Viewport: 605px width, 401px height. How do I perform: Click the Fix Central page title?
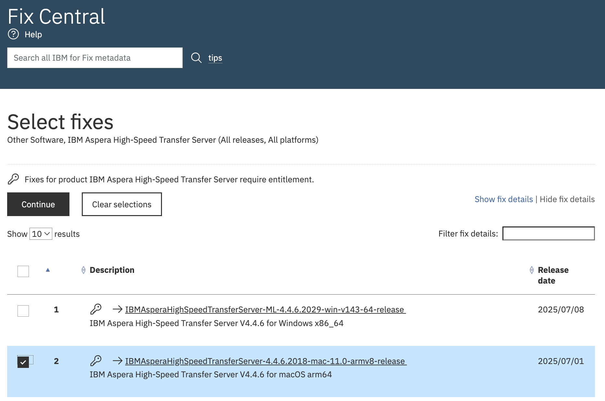56,16
